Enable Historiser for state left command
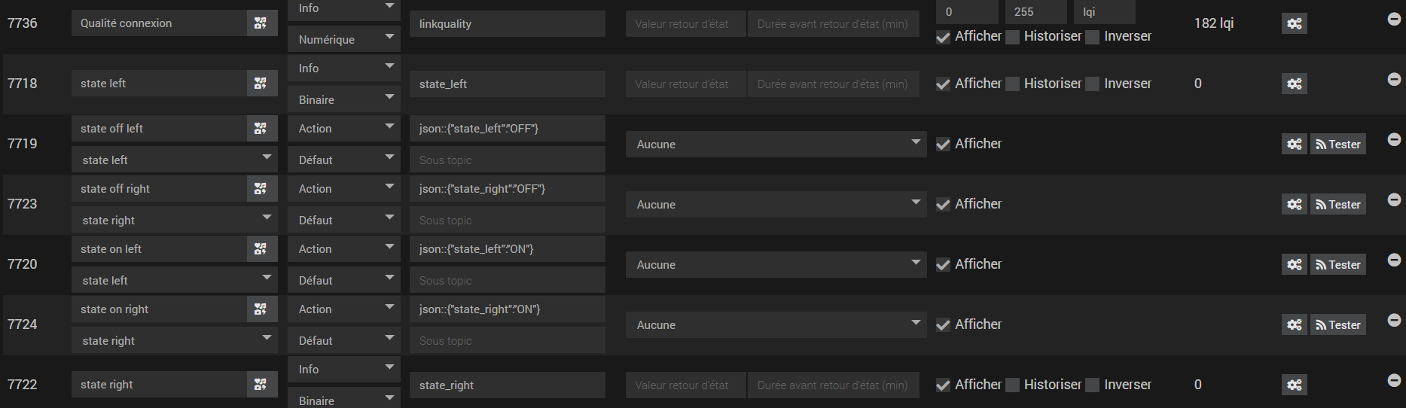 [x=1013, y=84]
